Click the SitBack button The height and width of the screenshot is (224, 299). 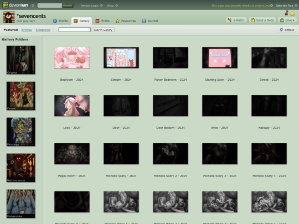click(x=287, y=30)
